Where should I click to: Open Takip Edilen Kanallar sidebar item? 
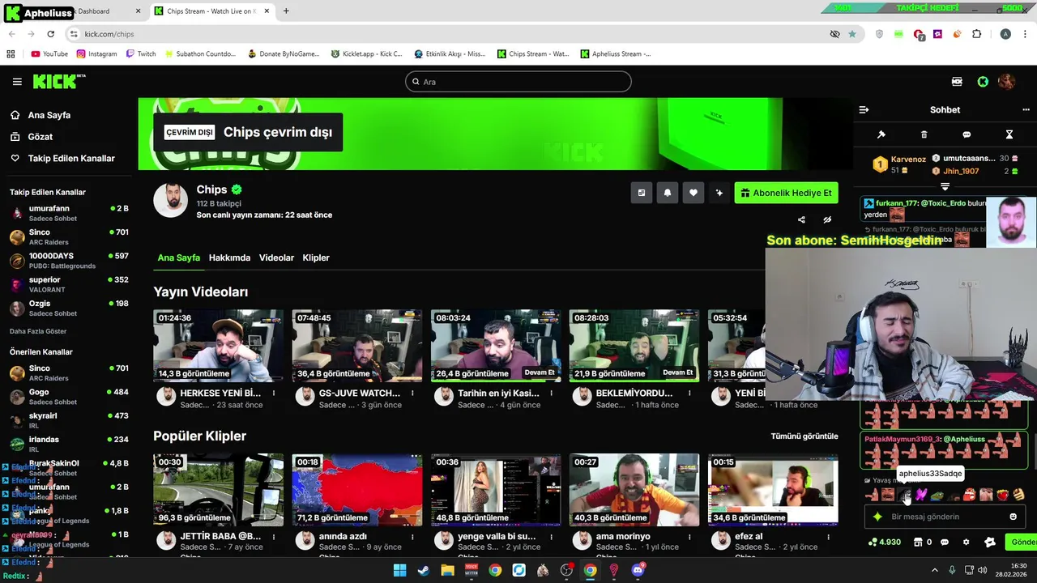62,159
